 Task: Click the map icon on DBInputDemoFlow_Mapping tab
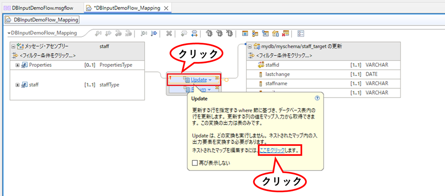(89, 8)
